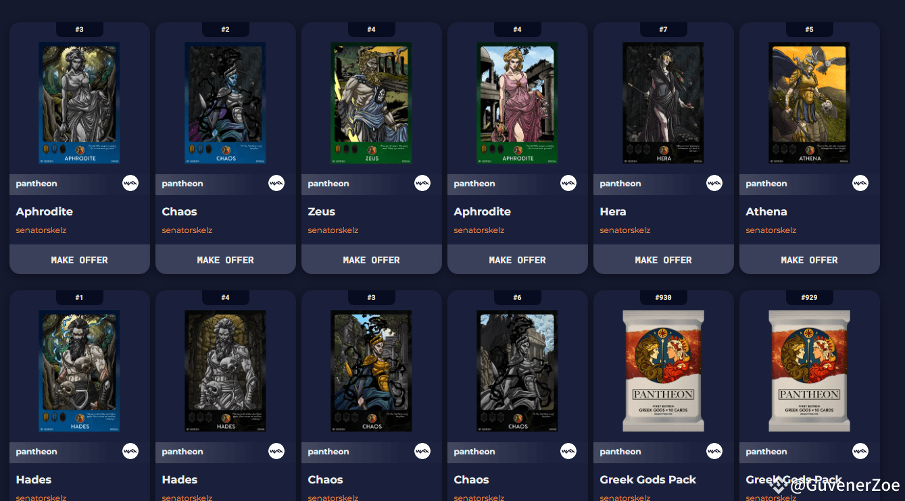Click the WAX logo on the Hera card

714,183
